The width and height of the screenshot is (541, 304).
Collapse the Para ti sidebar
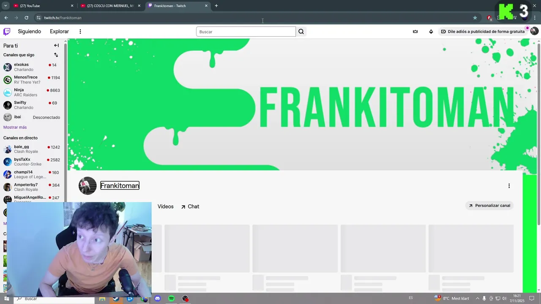click(x=56, y=45)
